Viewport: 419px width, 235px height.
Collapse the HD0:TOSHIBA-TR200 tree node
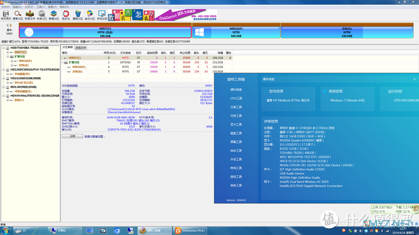click(3, 48)
